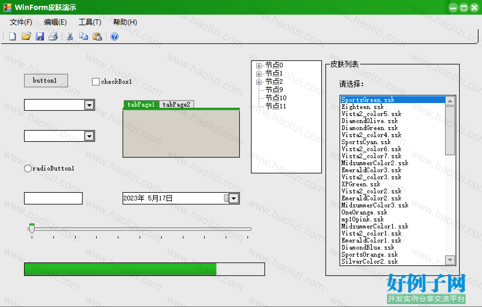Select Vista2_color5.ssk skin

point(393,114)
